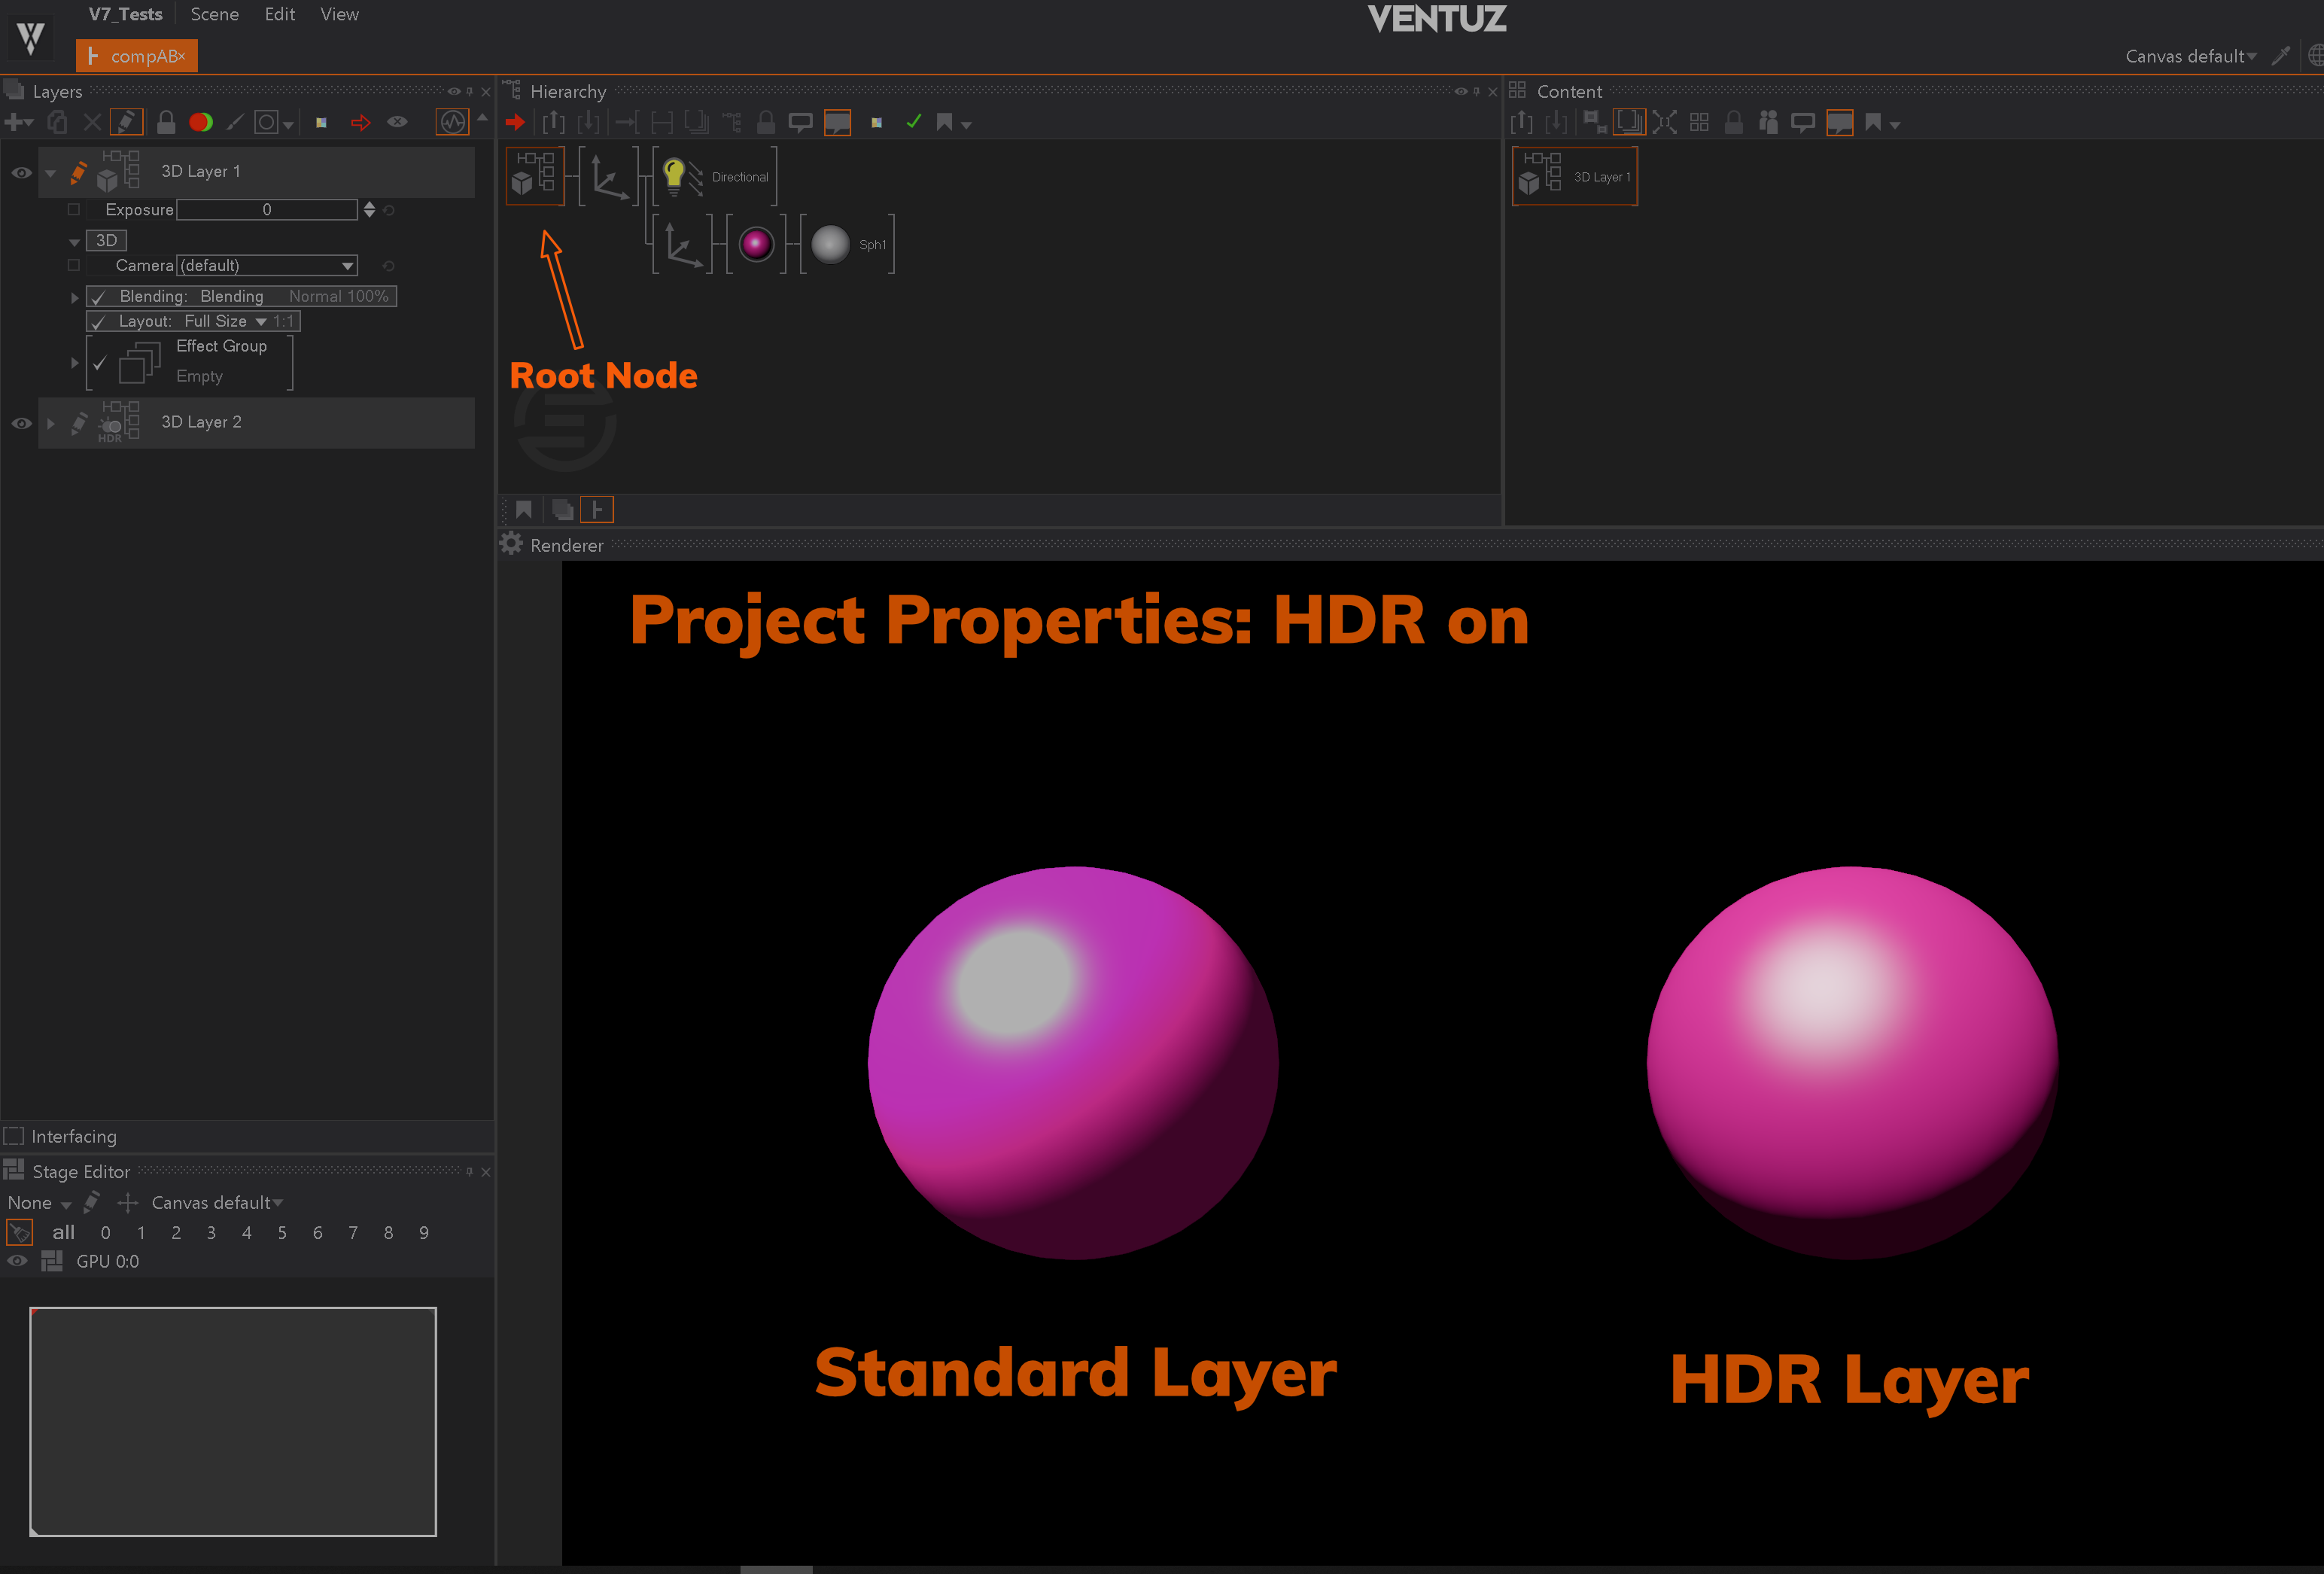Switch to the compAB scene tab
The height and width of the screenshot is (1574, 2324).
click(136, 56)
